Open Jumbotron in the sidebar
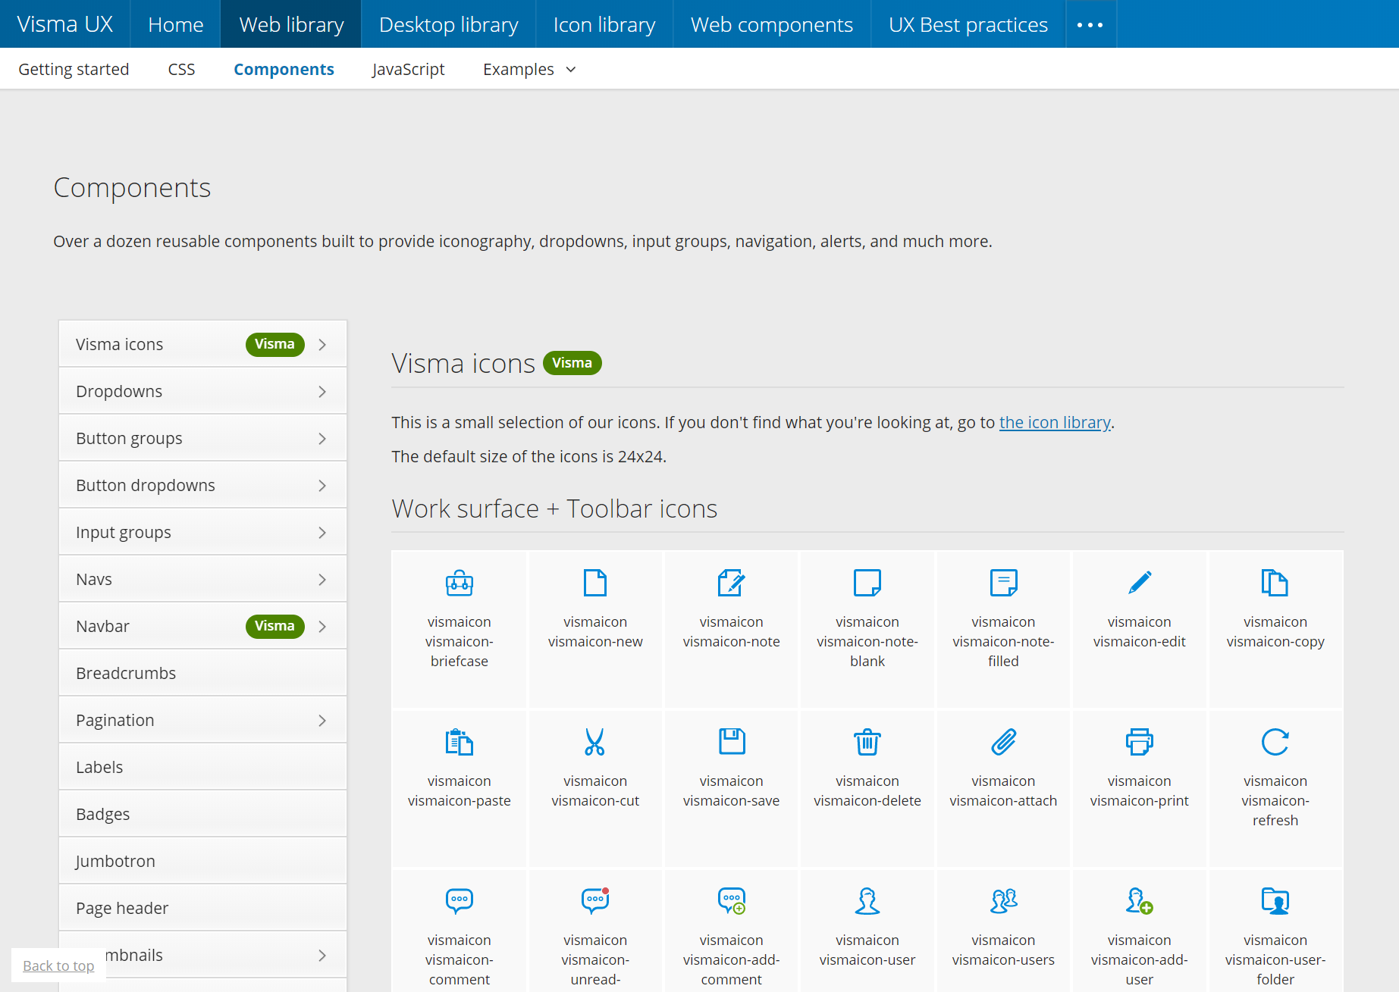 point(202,861)
